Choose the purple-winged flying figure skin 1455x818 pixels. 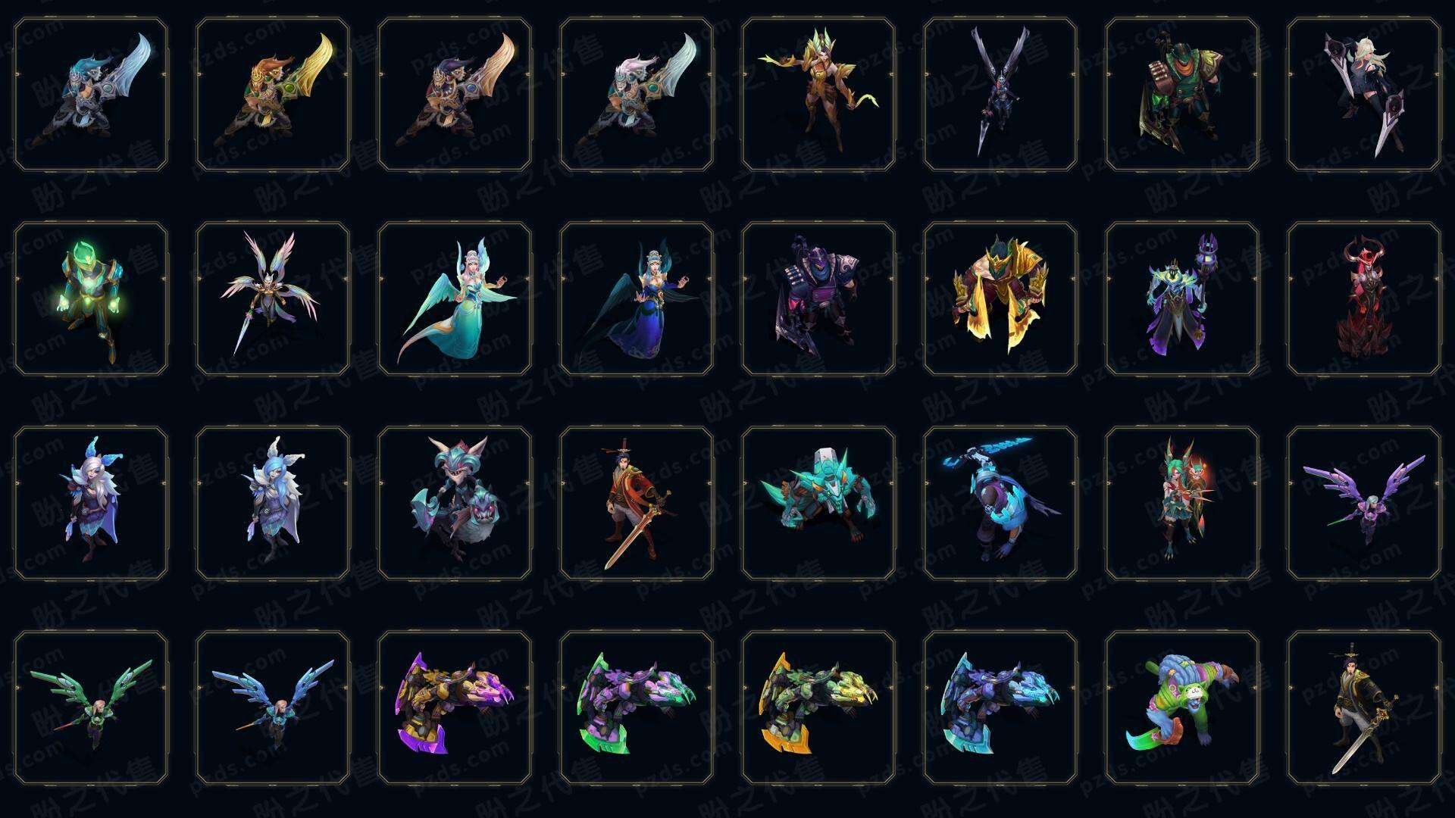point(1364,504)
